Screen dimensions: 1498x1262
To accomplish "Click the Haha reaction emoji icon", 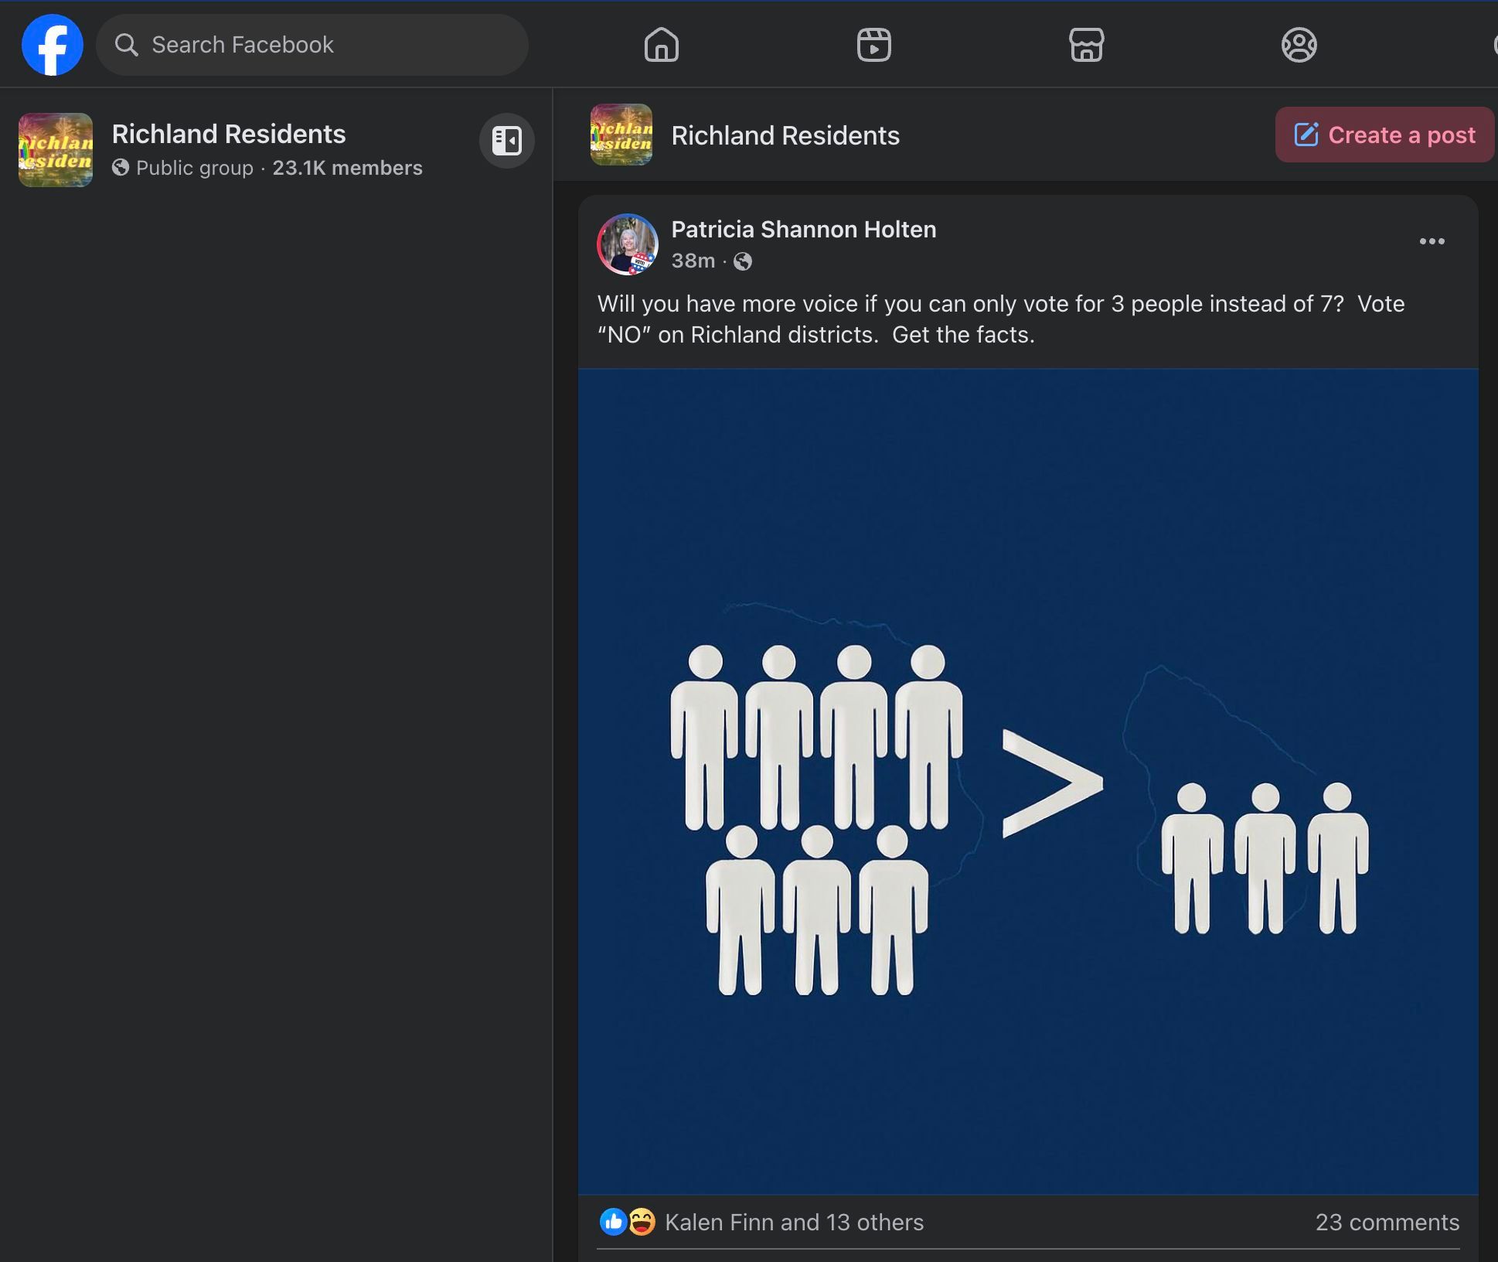I will pos(642,1222).
